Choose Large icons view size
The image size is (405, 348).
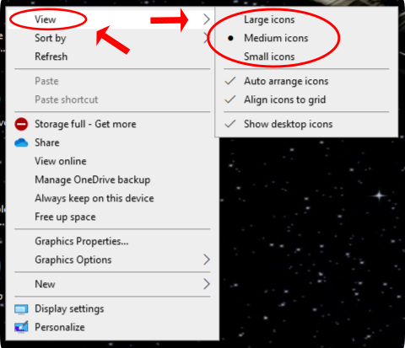269,19
